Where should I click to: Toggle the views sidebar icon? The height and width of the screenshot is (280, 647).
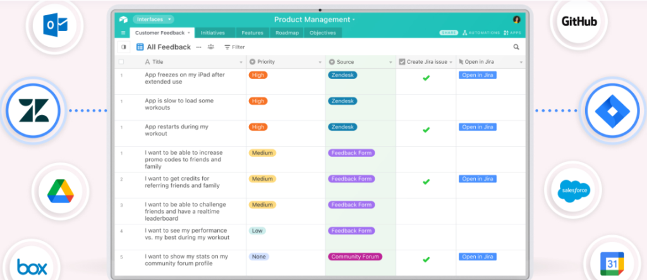point(123,47)
